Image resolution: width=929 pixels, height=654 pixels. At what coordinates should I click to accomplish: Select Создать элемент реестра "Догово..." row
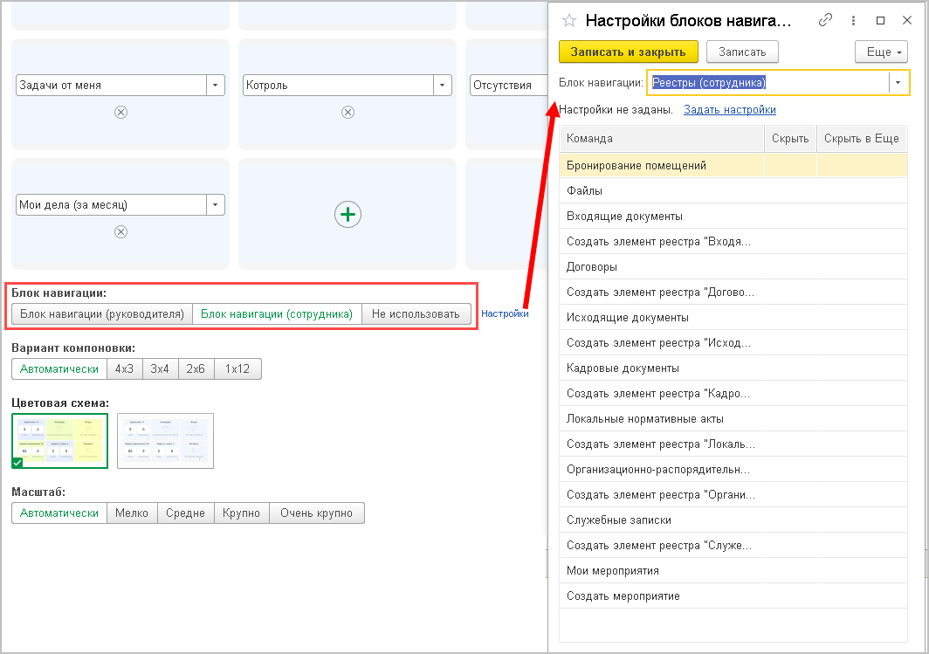(x=733, y=292)
